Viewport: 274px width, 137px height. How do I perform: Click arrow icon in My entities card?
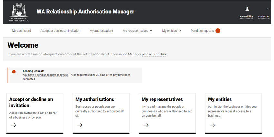212,125
